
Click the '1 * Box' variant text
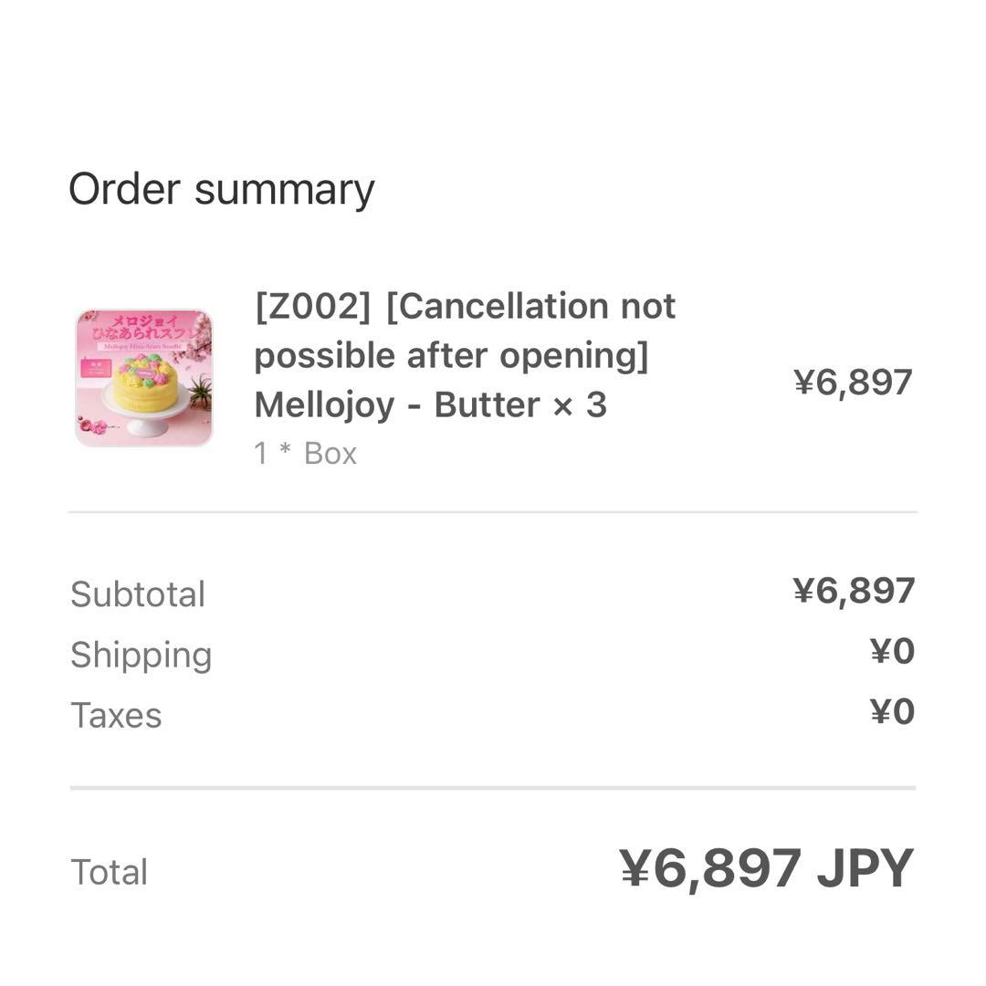pos(305,454)
